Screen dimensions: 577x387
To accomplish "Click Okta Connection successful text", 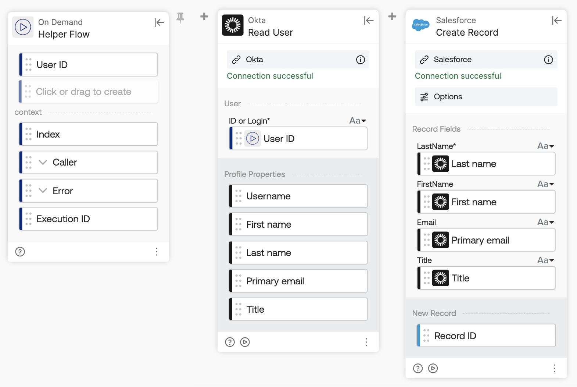I will coord(270,76).
